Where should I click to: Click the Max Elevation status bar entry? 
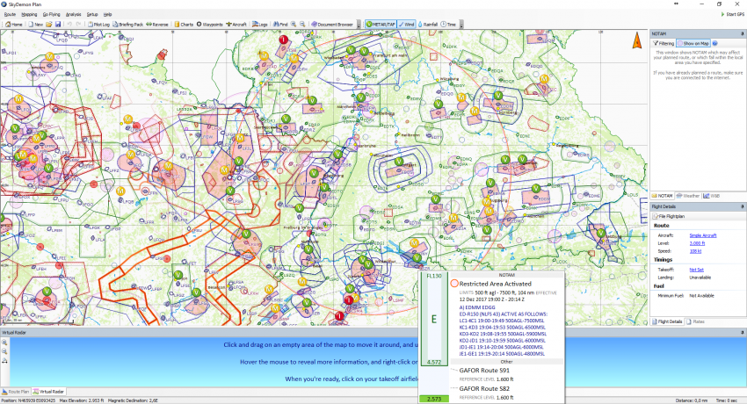(82, 400)
